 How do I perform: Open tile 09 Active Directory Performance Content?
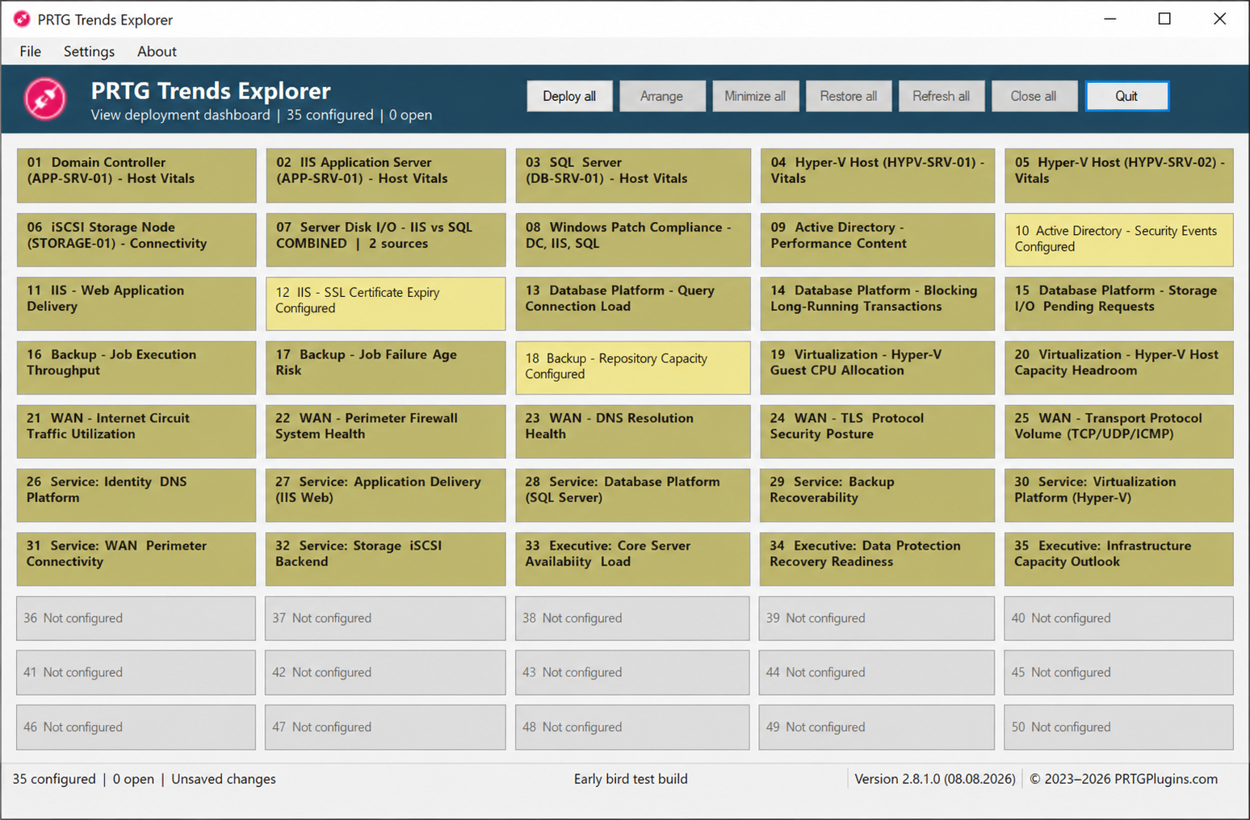[877, 240]
